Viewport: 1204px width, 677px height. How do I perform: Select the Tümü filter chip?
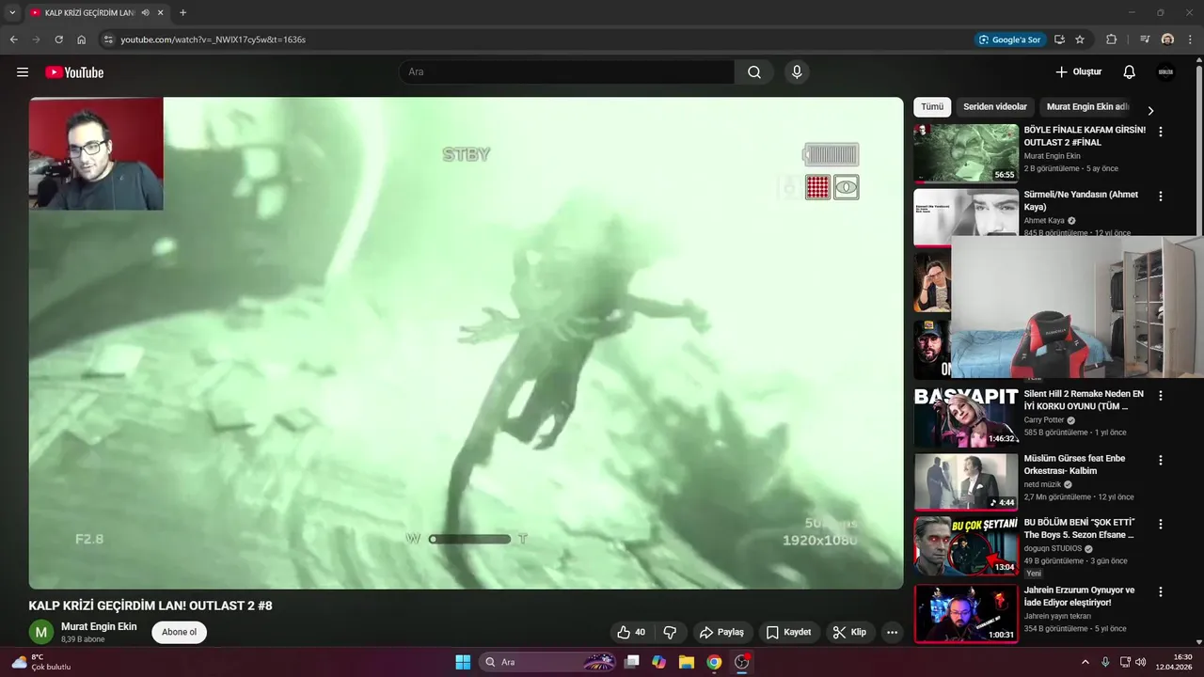click(932, 107)
